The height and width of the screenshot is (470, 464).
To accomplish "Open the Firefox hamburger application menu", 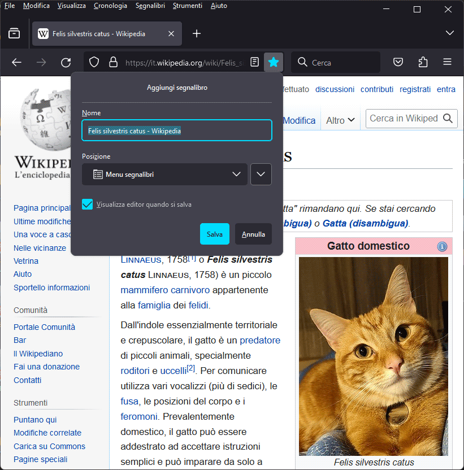I will (447, 62).
